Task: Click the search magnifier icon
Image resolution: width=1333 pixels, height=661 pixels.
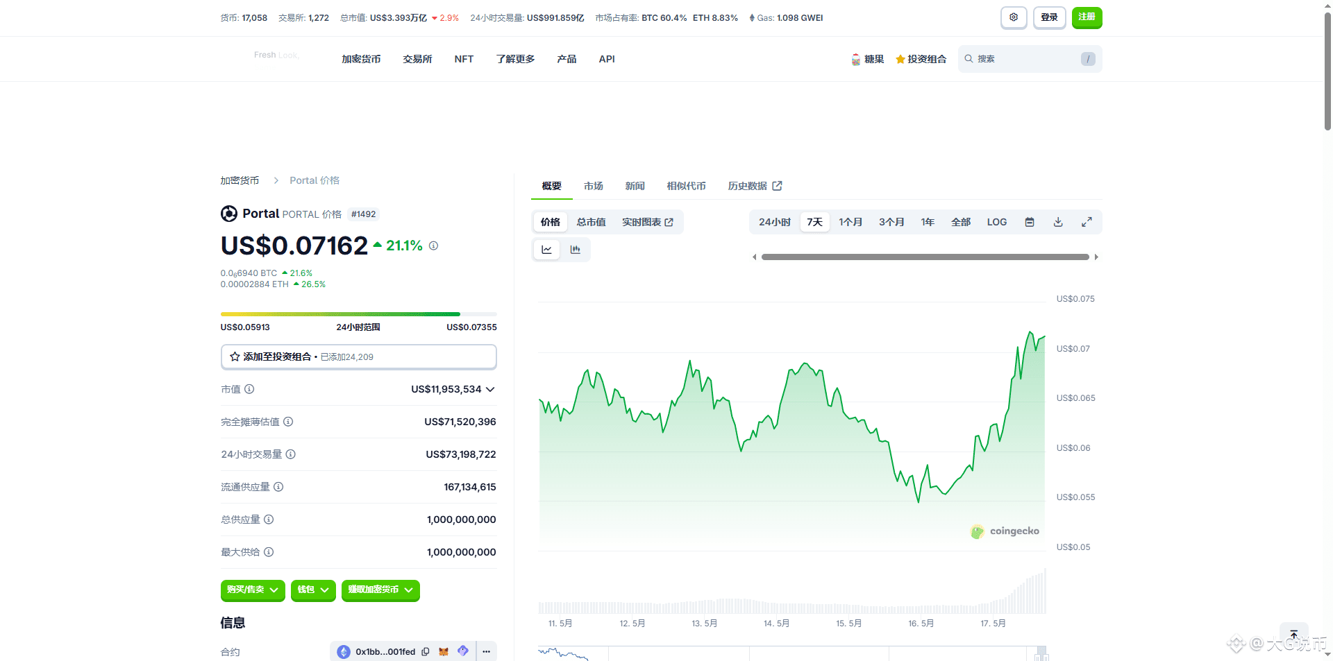Action: tap(969, 59)
